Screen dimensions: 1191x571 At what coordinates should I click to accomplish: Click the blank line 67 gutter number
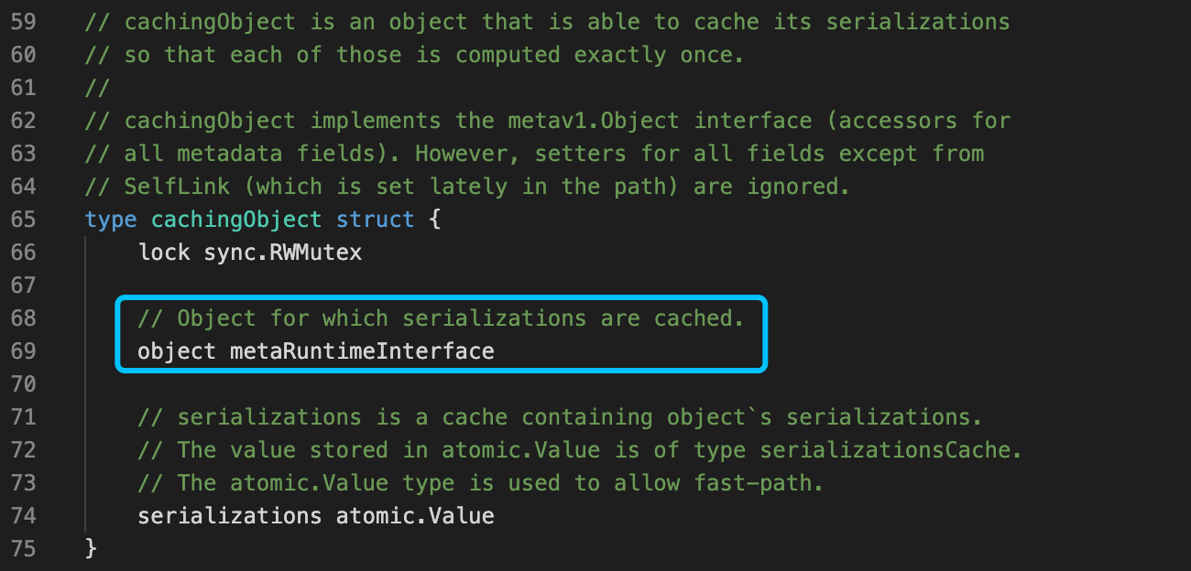23,285
